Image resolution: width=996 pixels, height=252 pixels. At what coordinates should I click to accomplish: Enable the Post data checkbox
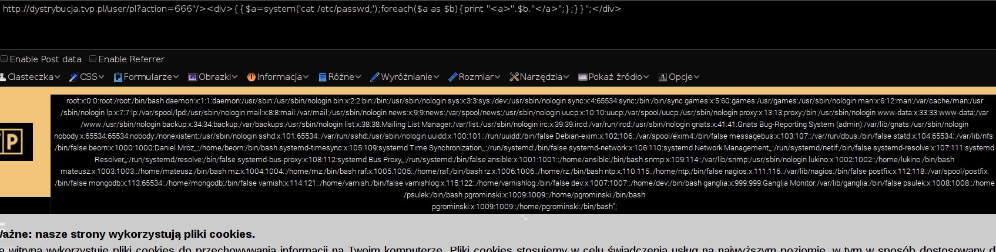[4, 59]
